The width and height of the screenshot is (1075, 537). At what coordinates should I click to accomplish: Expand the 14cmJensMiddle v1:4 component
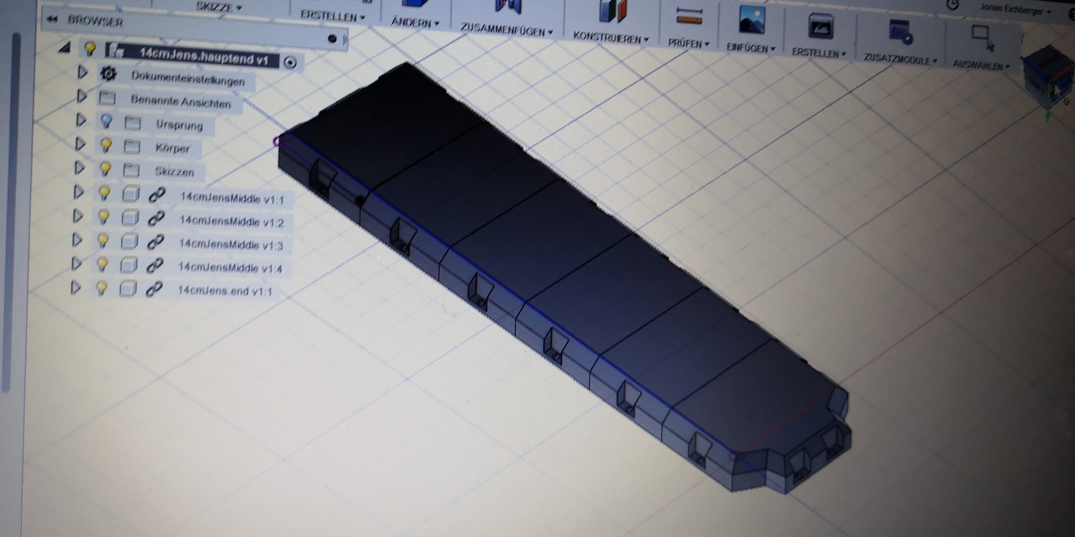tap(76, 263)
